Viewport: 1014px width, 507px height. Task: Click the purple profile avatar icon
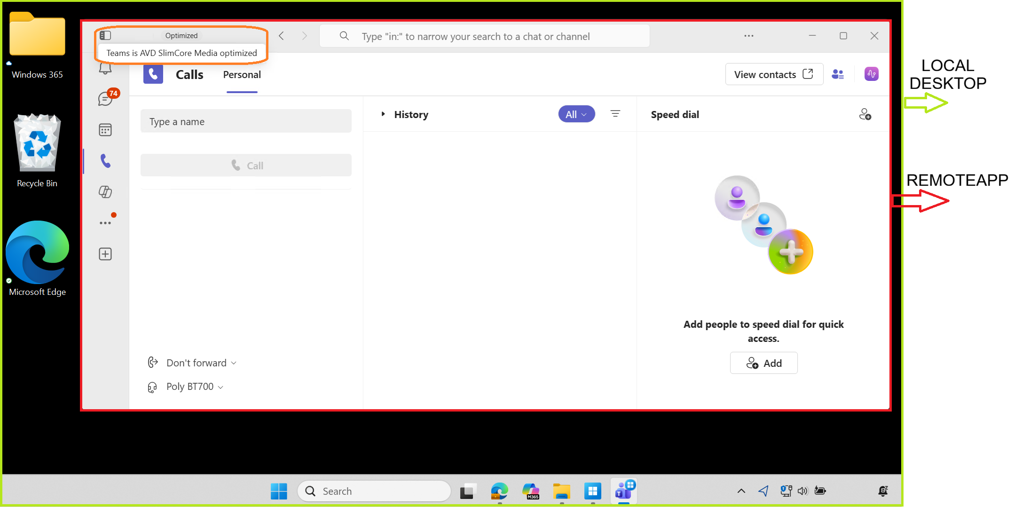pyautogui.click(x=872, y=74)
